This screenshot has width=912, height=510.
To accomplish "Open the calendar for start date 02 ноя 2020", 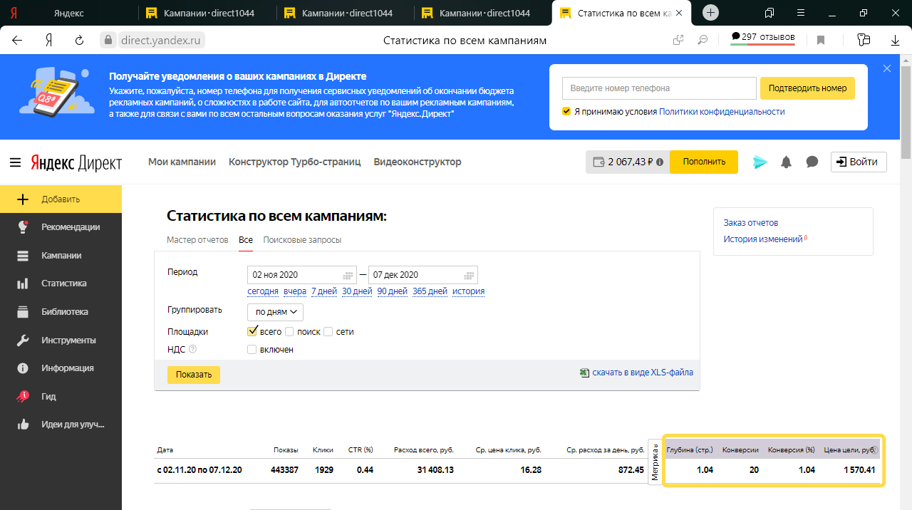I will click(x=348, y=275).
